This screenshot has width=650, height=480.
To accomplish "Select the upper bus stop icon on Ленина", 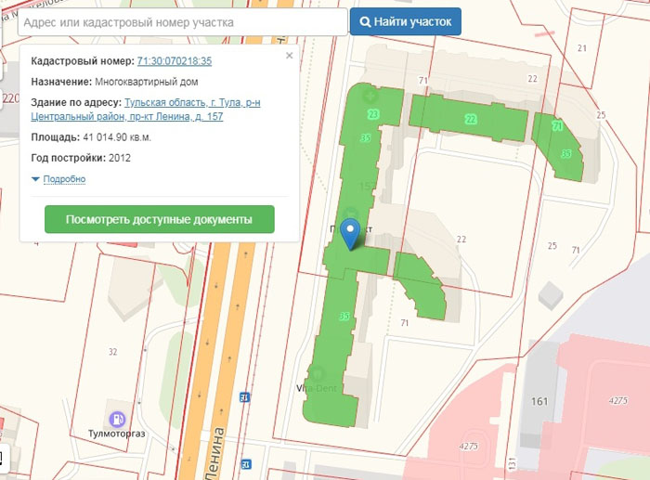I will pyautogui.click(x=244, y=397).
